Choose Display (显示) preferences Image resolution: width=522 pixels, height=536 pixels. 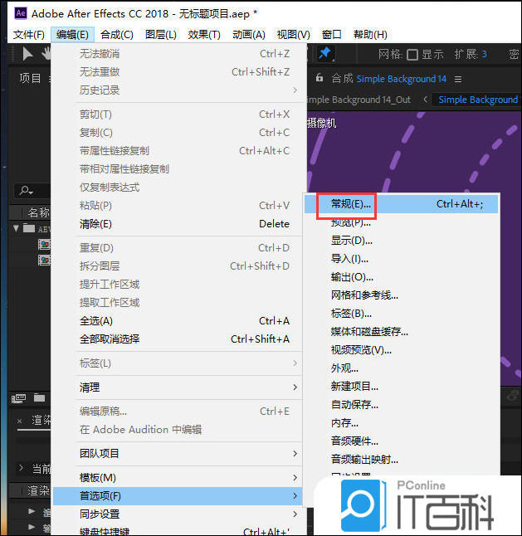pos(401,241)
